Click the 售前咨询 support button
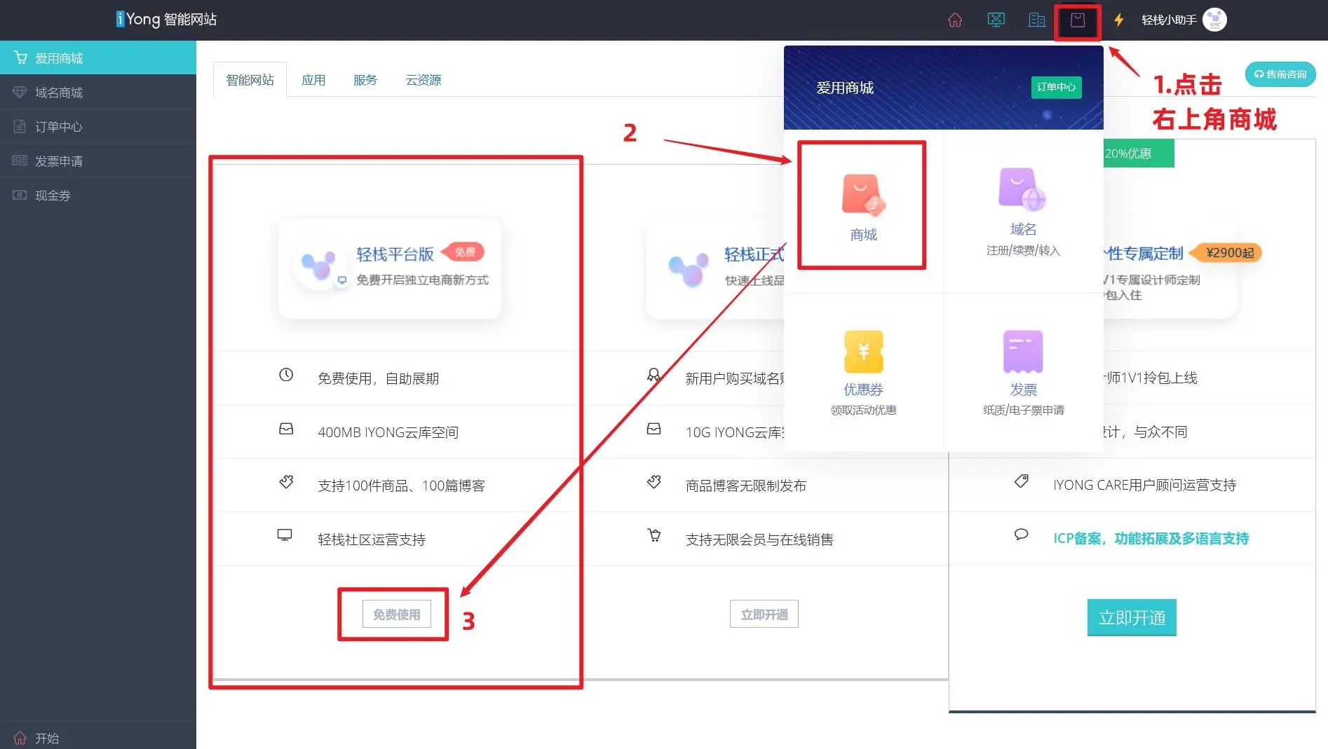The width and height of the screenshot is (1328, 749). tap(1280, 74)
